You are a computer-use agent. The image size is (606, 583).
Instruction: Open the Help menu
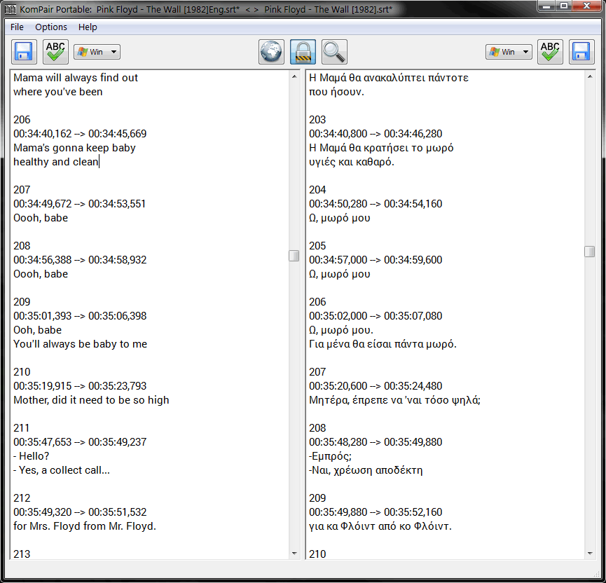88,27
